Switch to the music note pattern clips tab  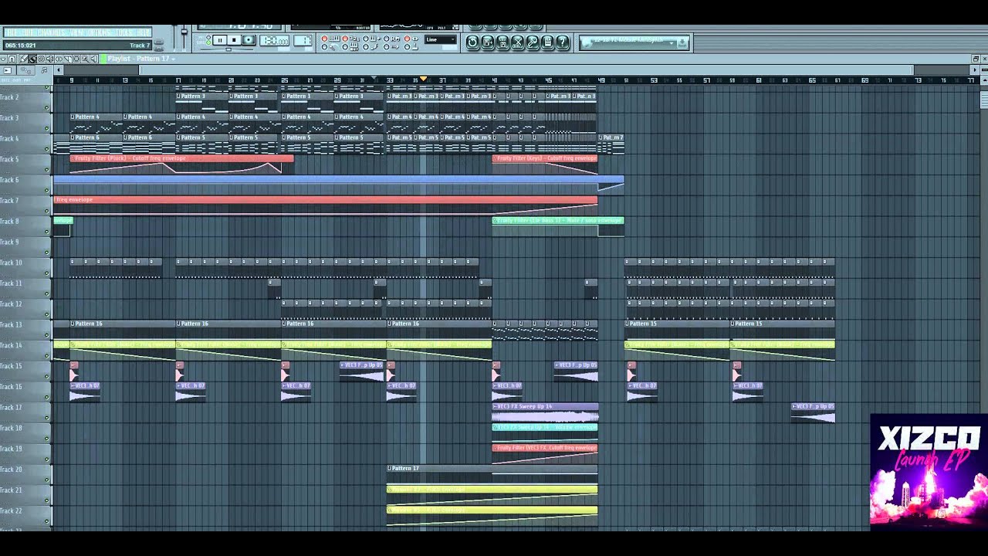(x=44, y=70)
